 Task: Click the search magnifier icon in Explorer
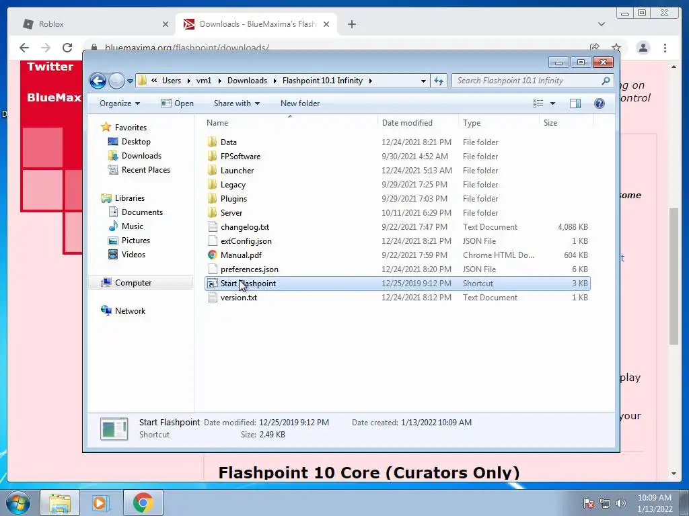606,81
